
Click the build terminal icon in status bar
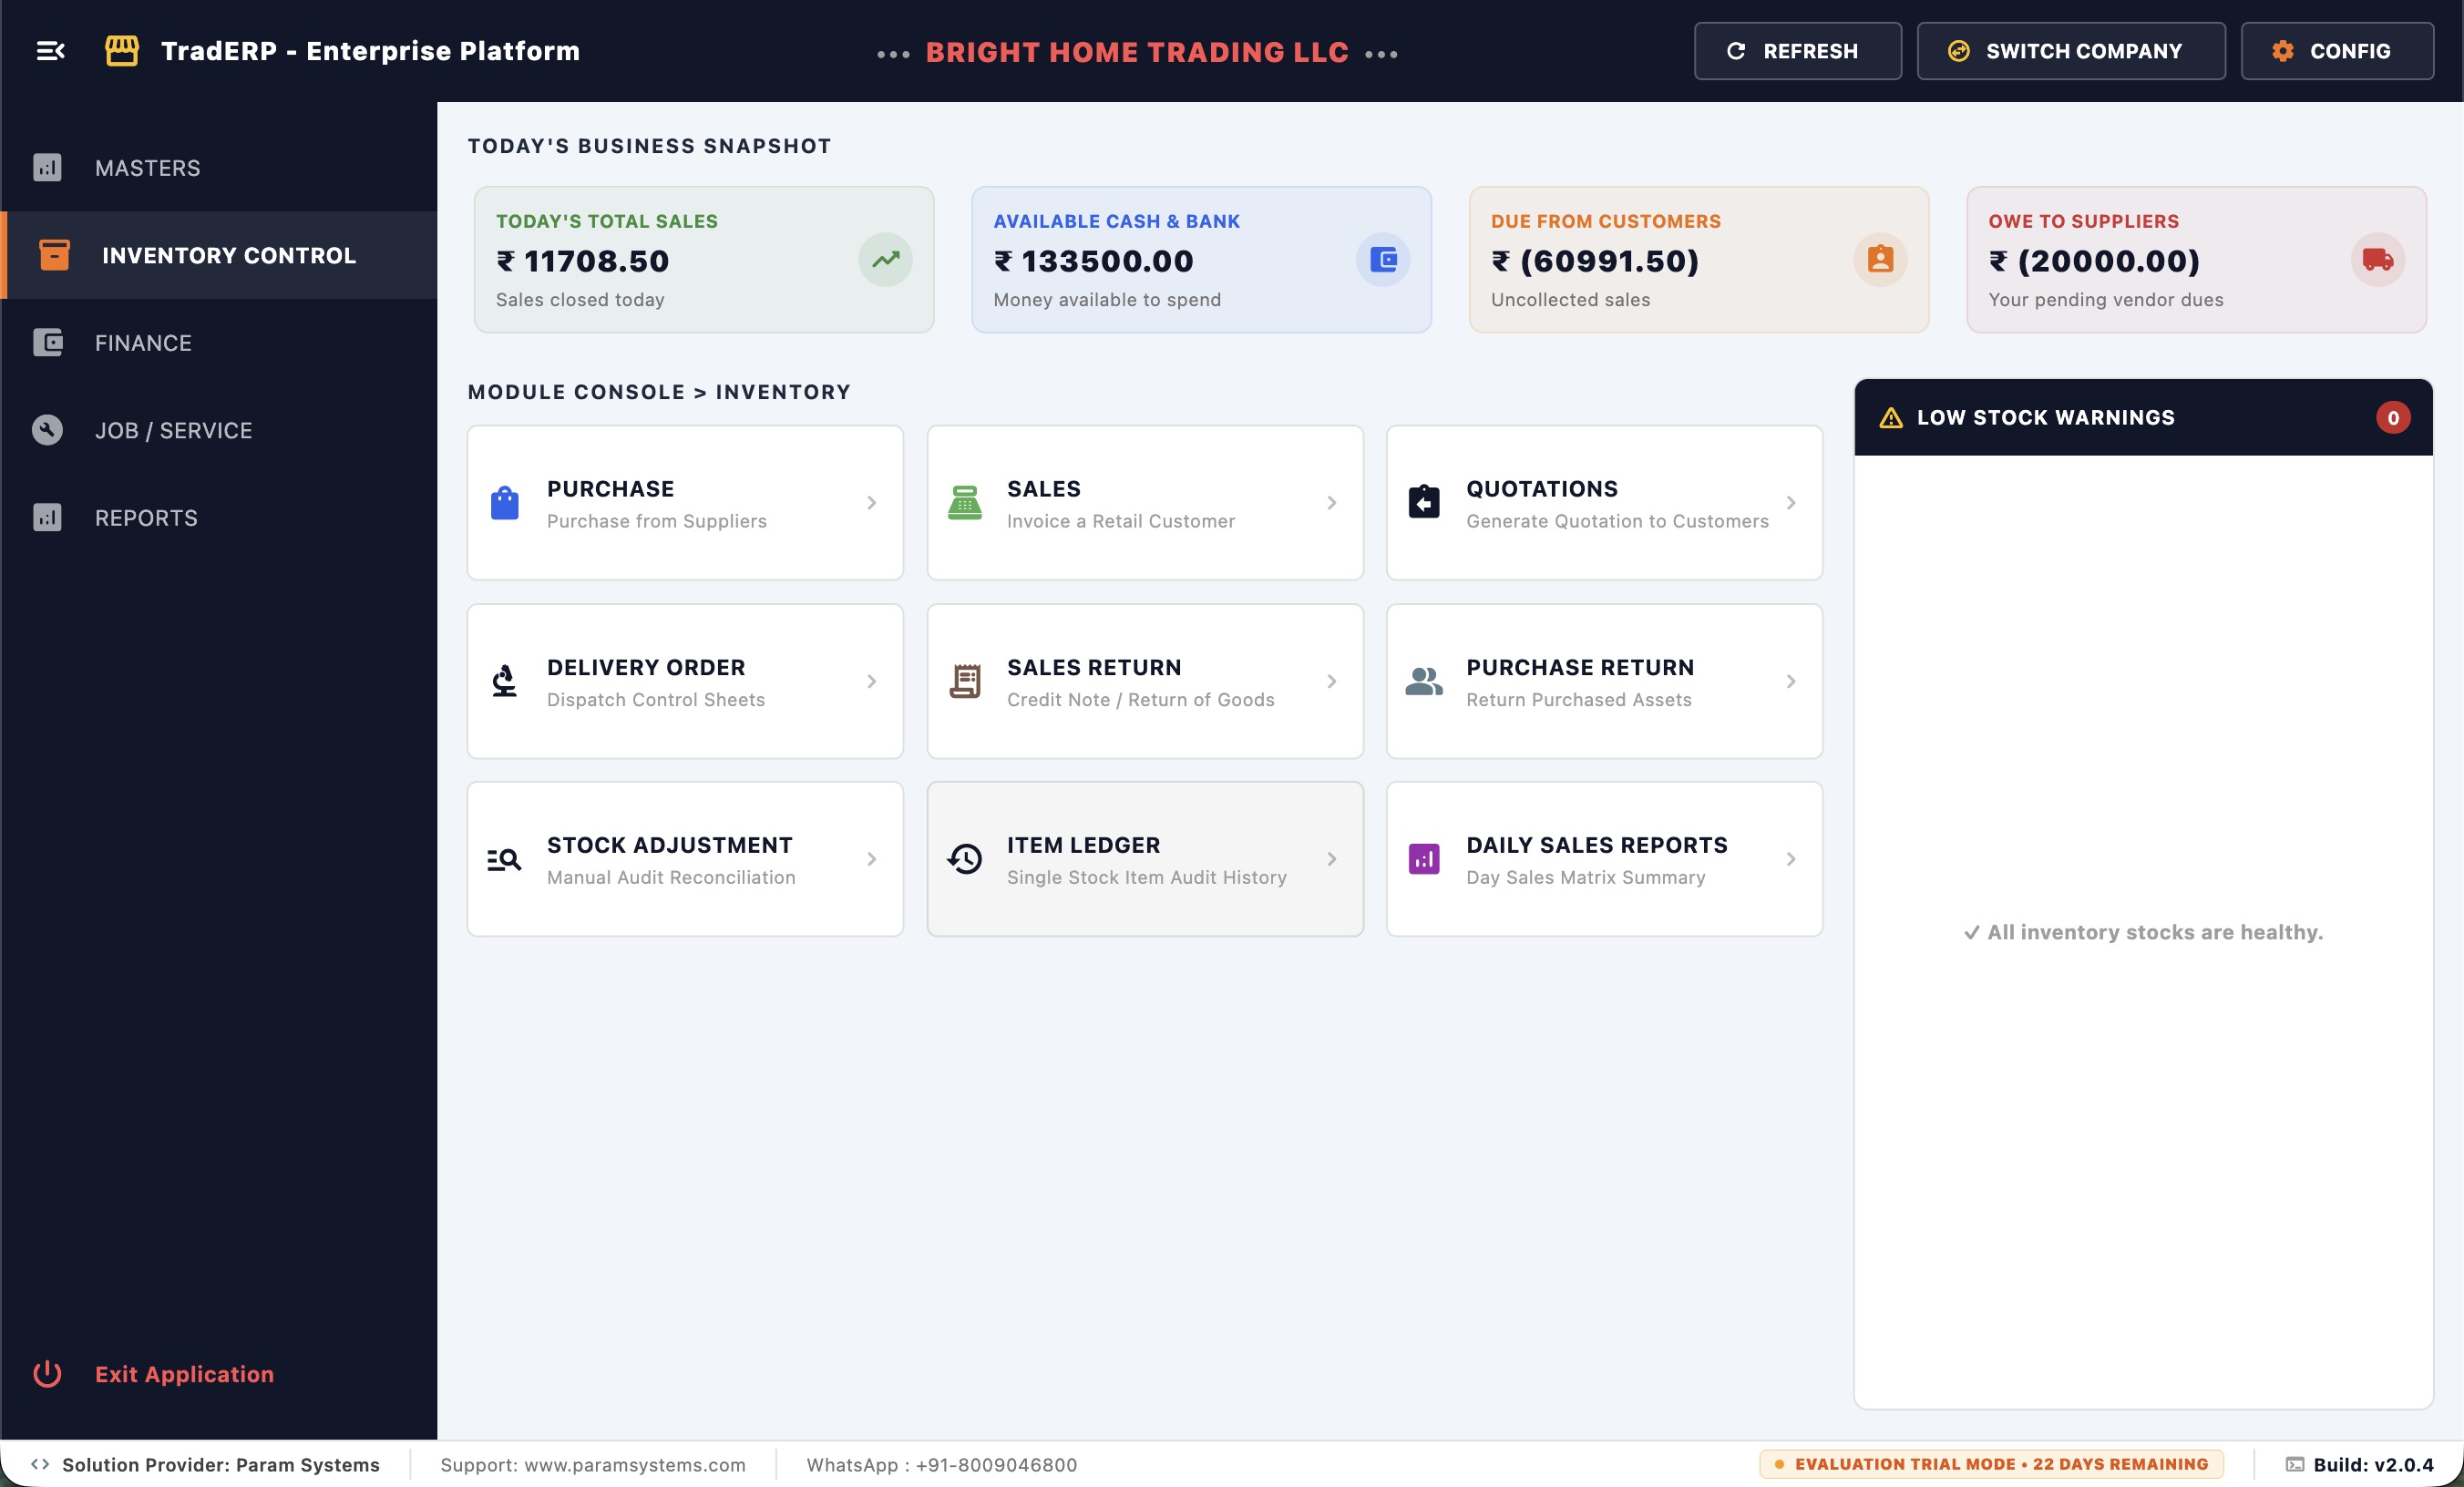click(x=2294, y=1464)
